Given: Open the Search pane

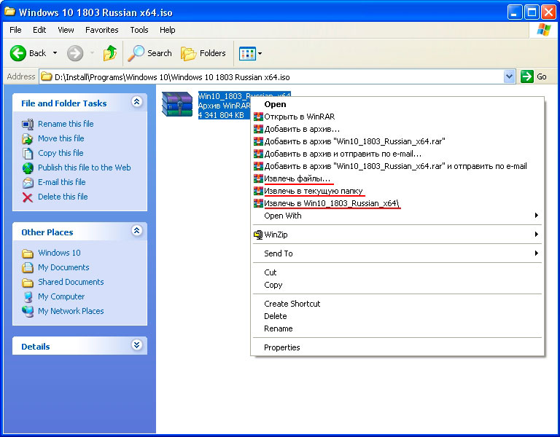Looking at the screenshot, I should (x=150, y=53).
